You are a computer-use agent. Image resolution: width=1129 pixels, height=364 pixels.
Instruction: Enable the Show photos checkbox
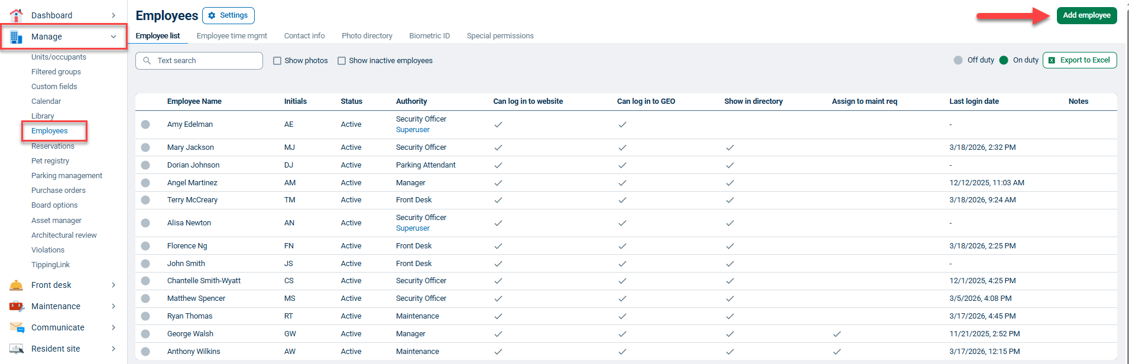pyautogui.click(x=277, y=61)
